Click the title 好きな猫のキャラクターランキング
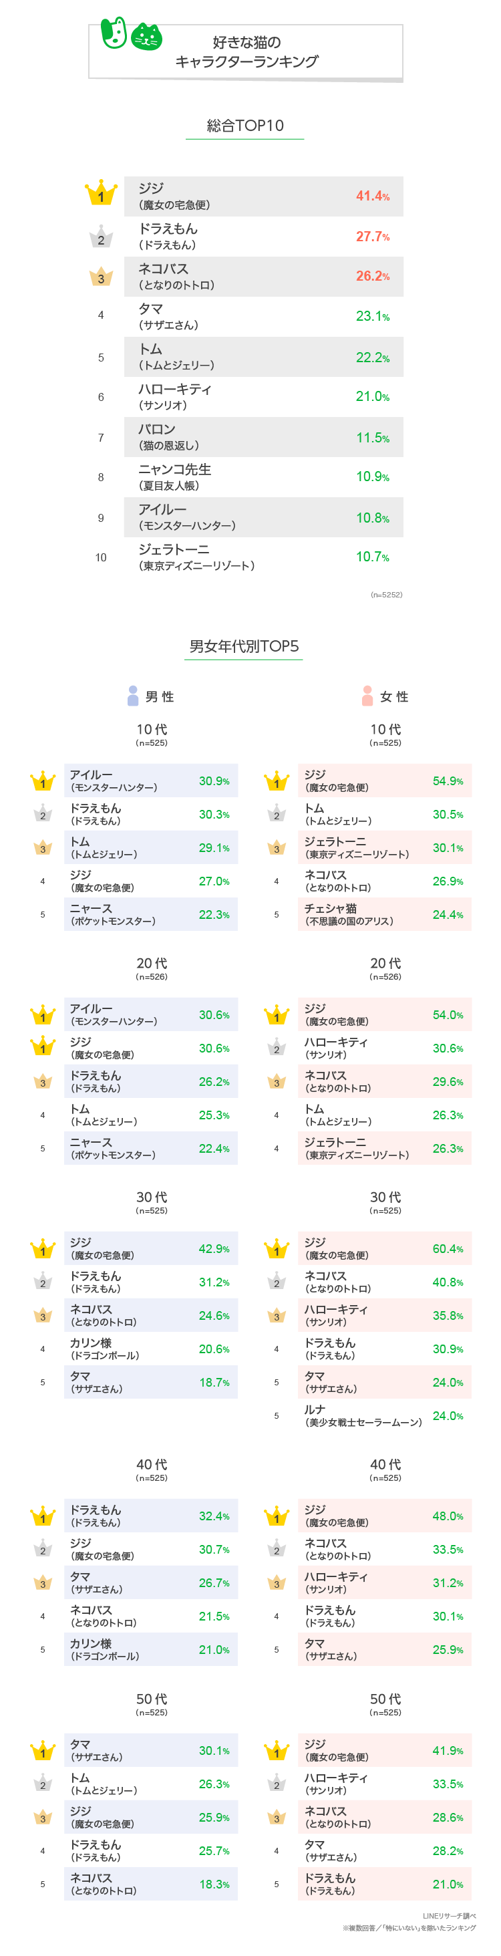 246,51
